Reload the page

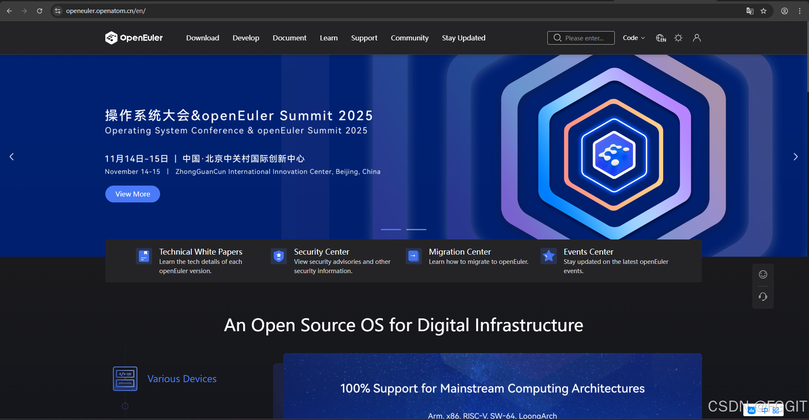point(40,11)
